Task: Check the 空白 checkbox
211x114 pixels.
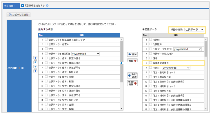Action: click(x=46, y=48)
